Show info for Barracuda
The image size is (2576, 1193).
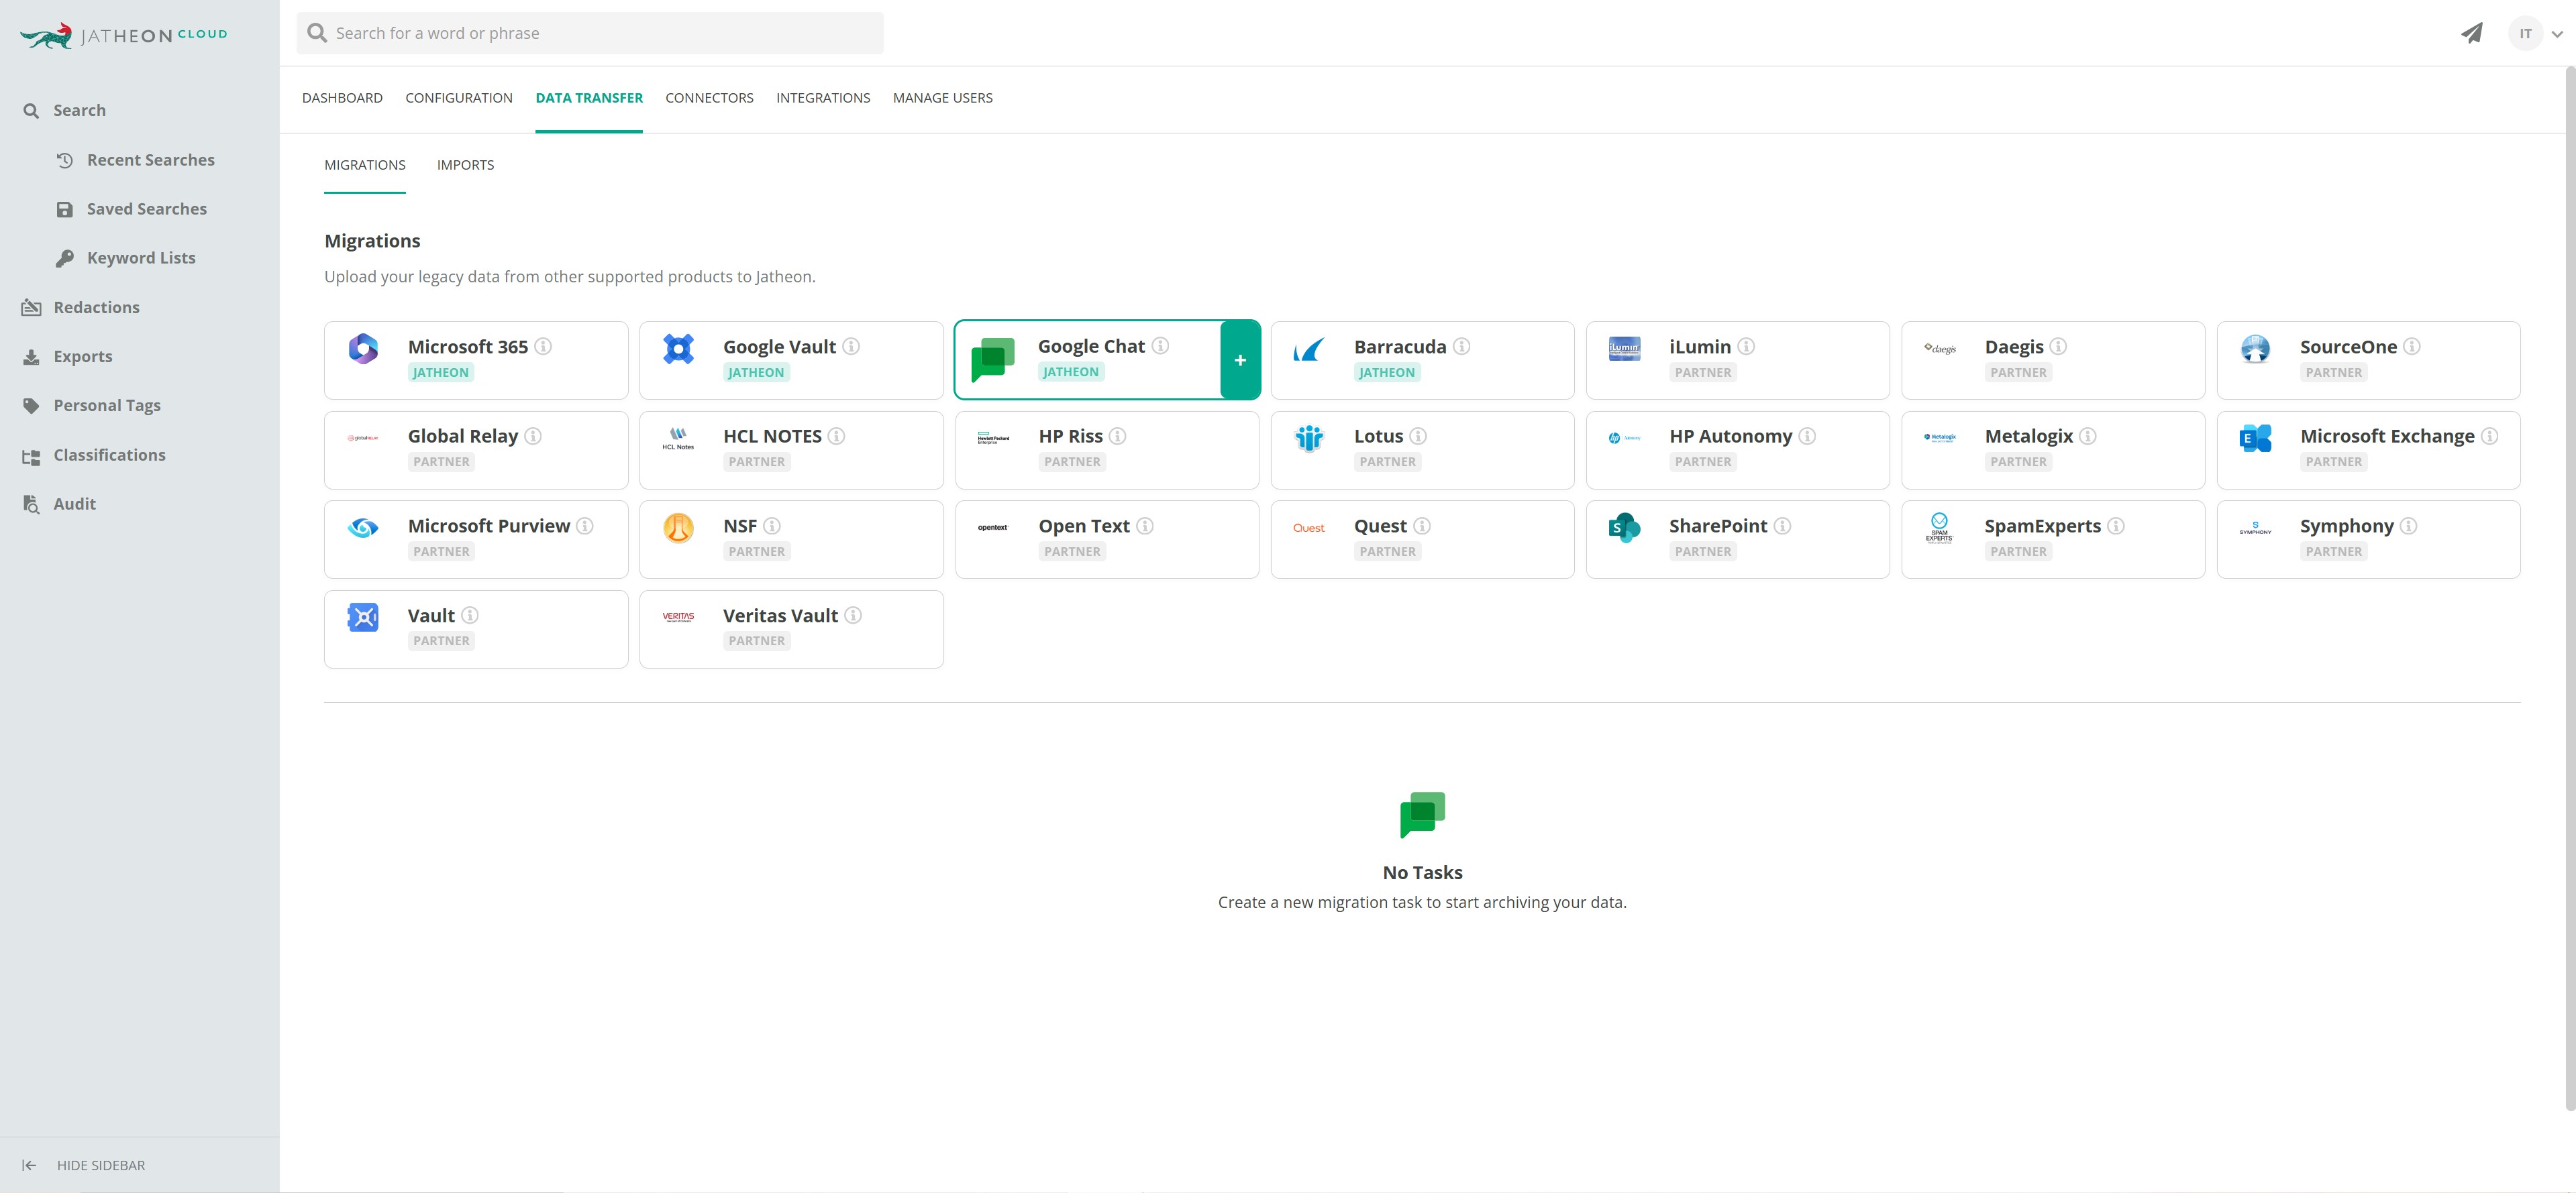(1461, 347)
